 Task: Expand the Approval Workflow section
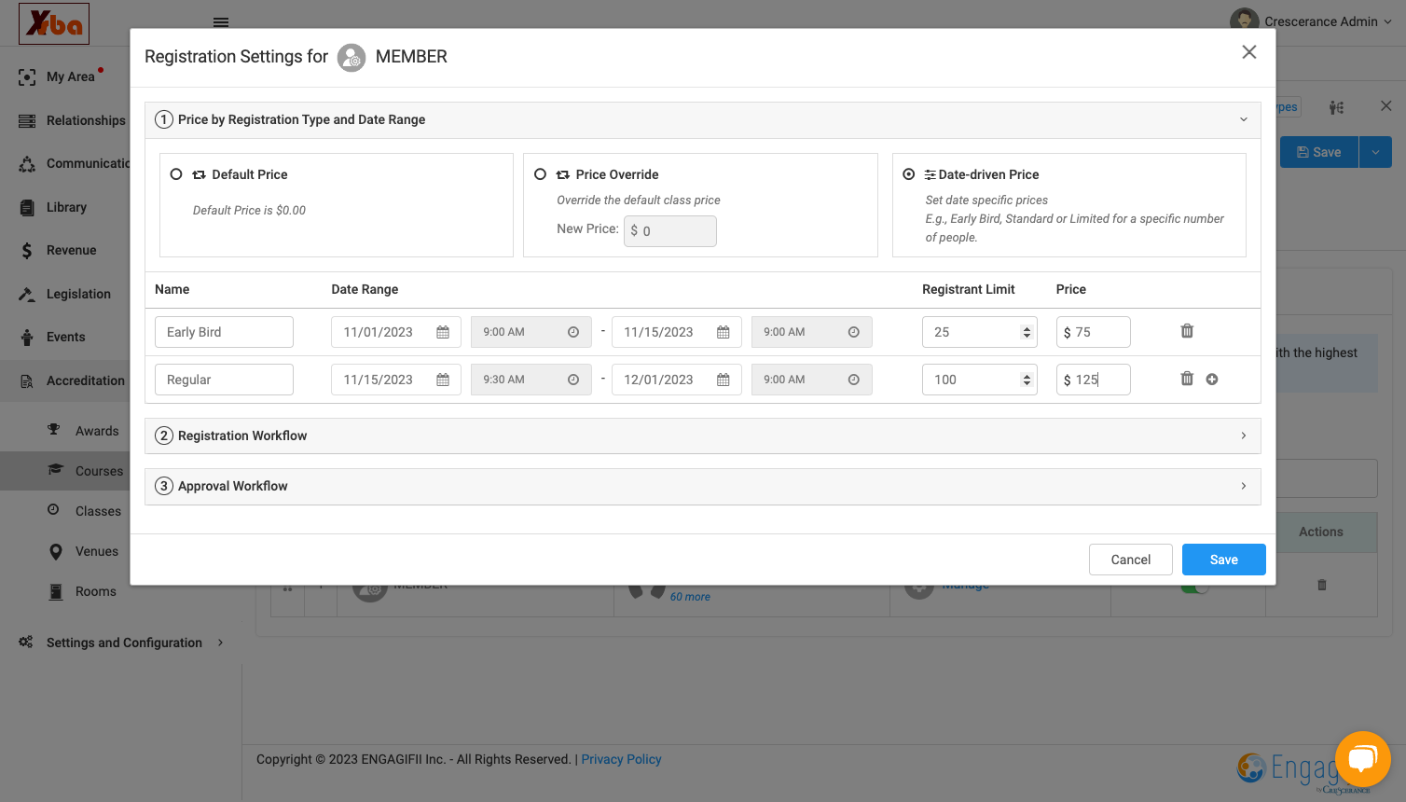coord(703,486)
